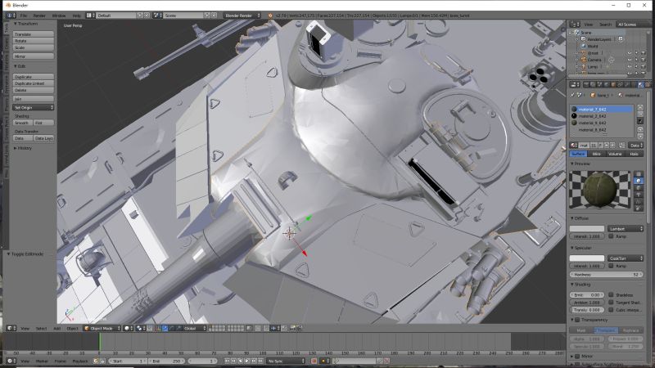Screen dimensions: 655x368
Task: Open the Texture properties tab icon
Action: [x=648, y=85]
